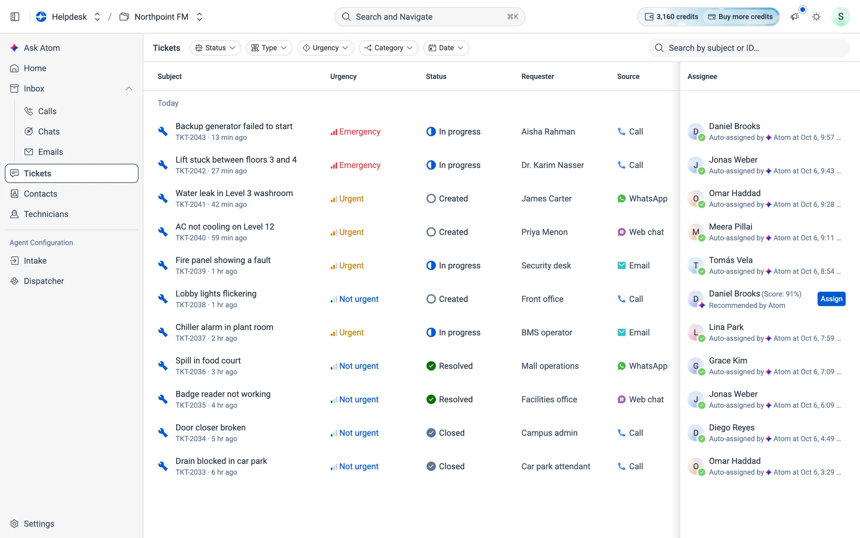Open the Status filter dropdown
Viewport: 860px width, 538px height.
point(215,48)
